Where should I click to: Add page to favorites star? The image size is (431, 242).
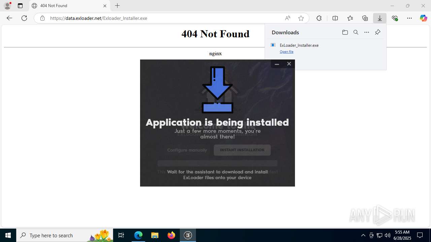click(301, 18)
